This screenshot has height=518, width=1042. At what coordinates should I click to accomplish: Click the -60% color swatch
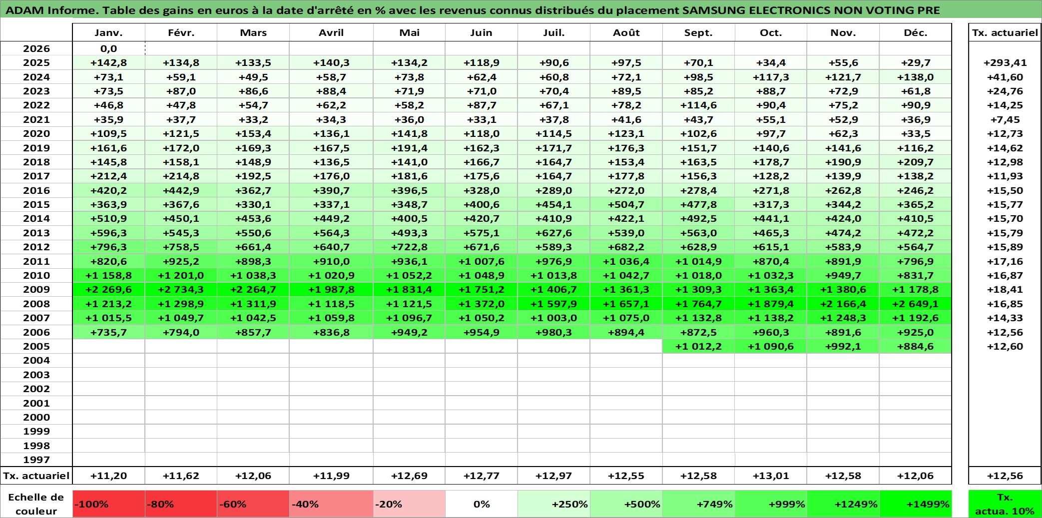click(x=253, y=504)
